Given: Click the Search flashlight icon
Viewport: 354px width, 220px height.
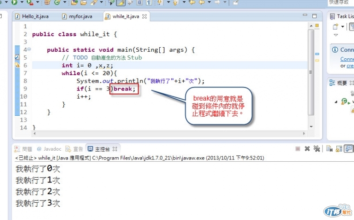Looking at the screenshot, I should [94, 2].
